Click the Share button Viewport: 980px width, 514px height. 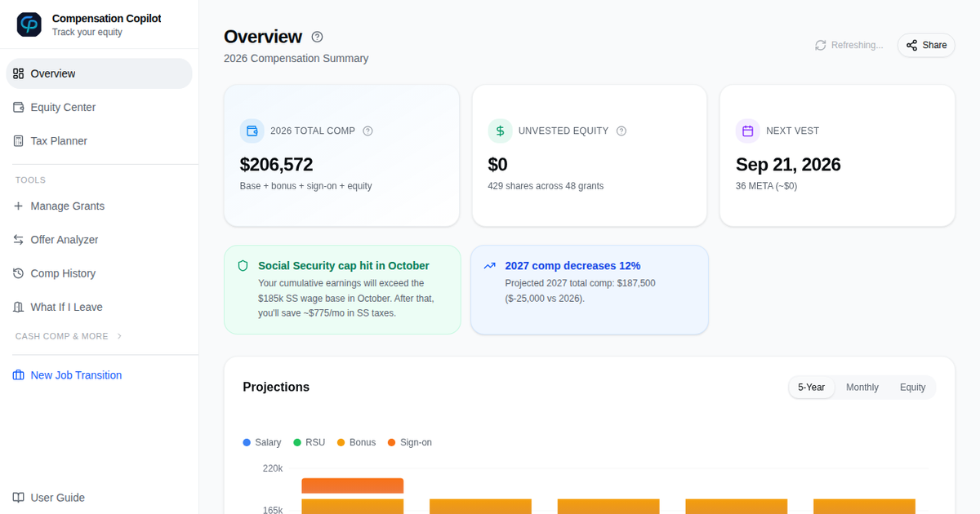pos(926,45)
